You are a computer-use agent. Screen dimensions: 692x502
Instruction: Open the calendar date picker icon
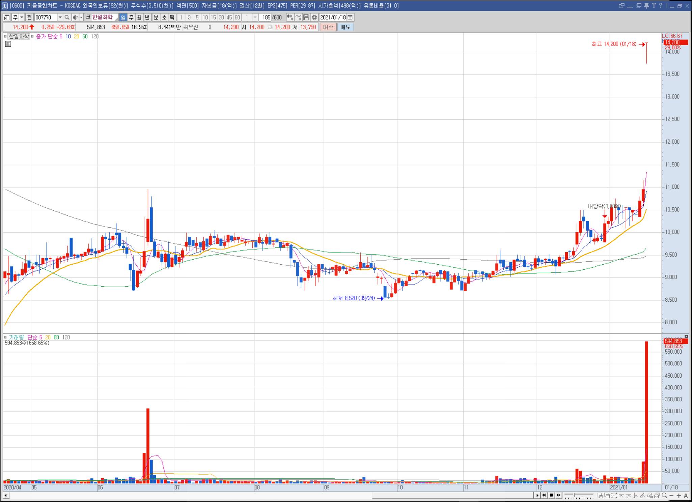(x=350, y=18)
